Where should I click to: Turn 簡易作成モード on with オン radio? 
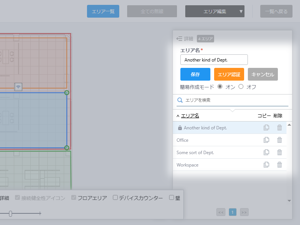[220, 87]
